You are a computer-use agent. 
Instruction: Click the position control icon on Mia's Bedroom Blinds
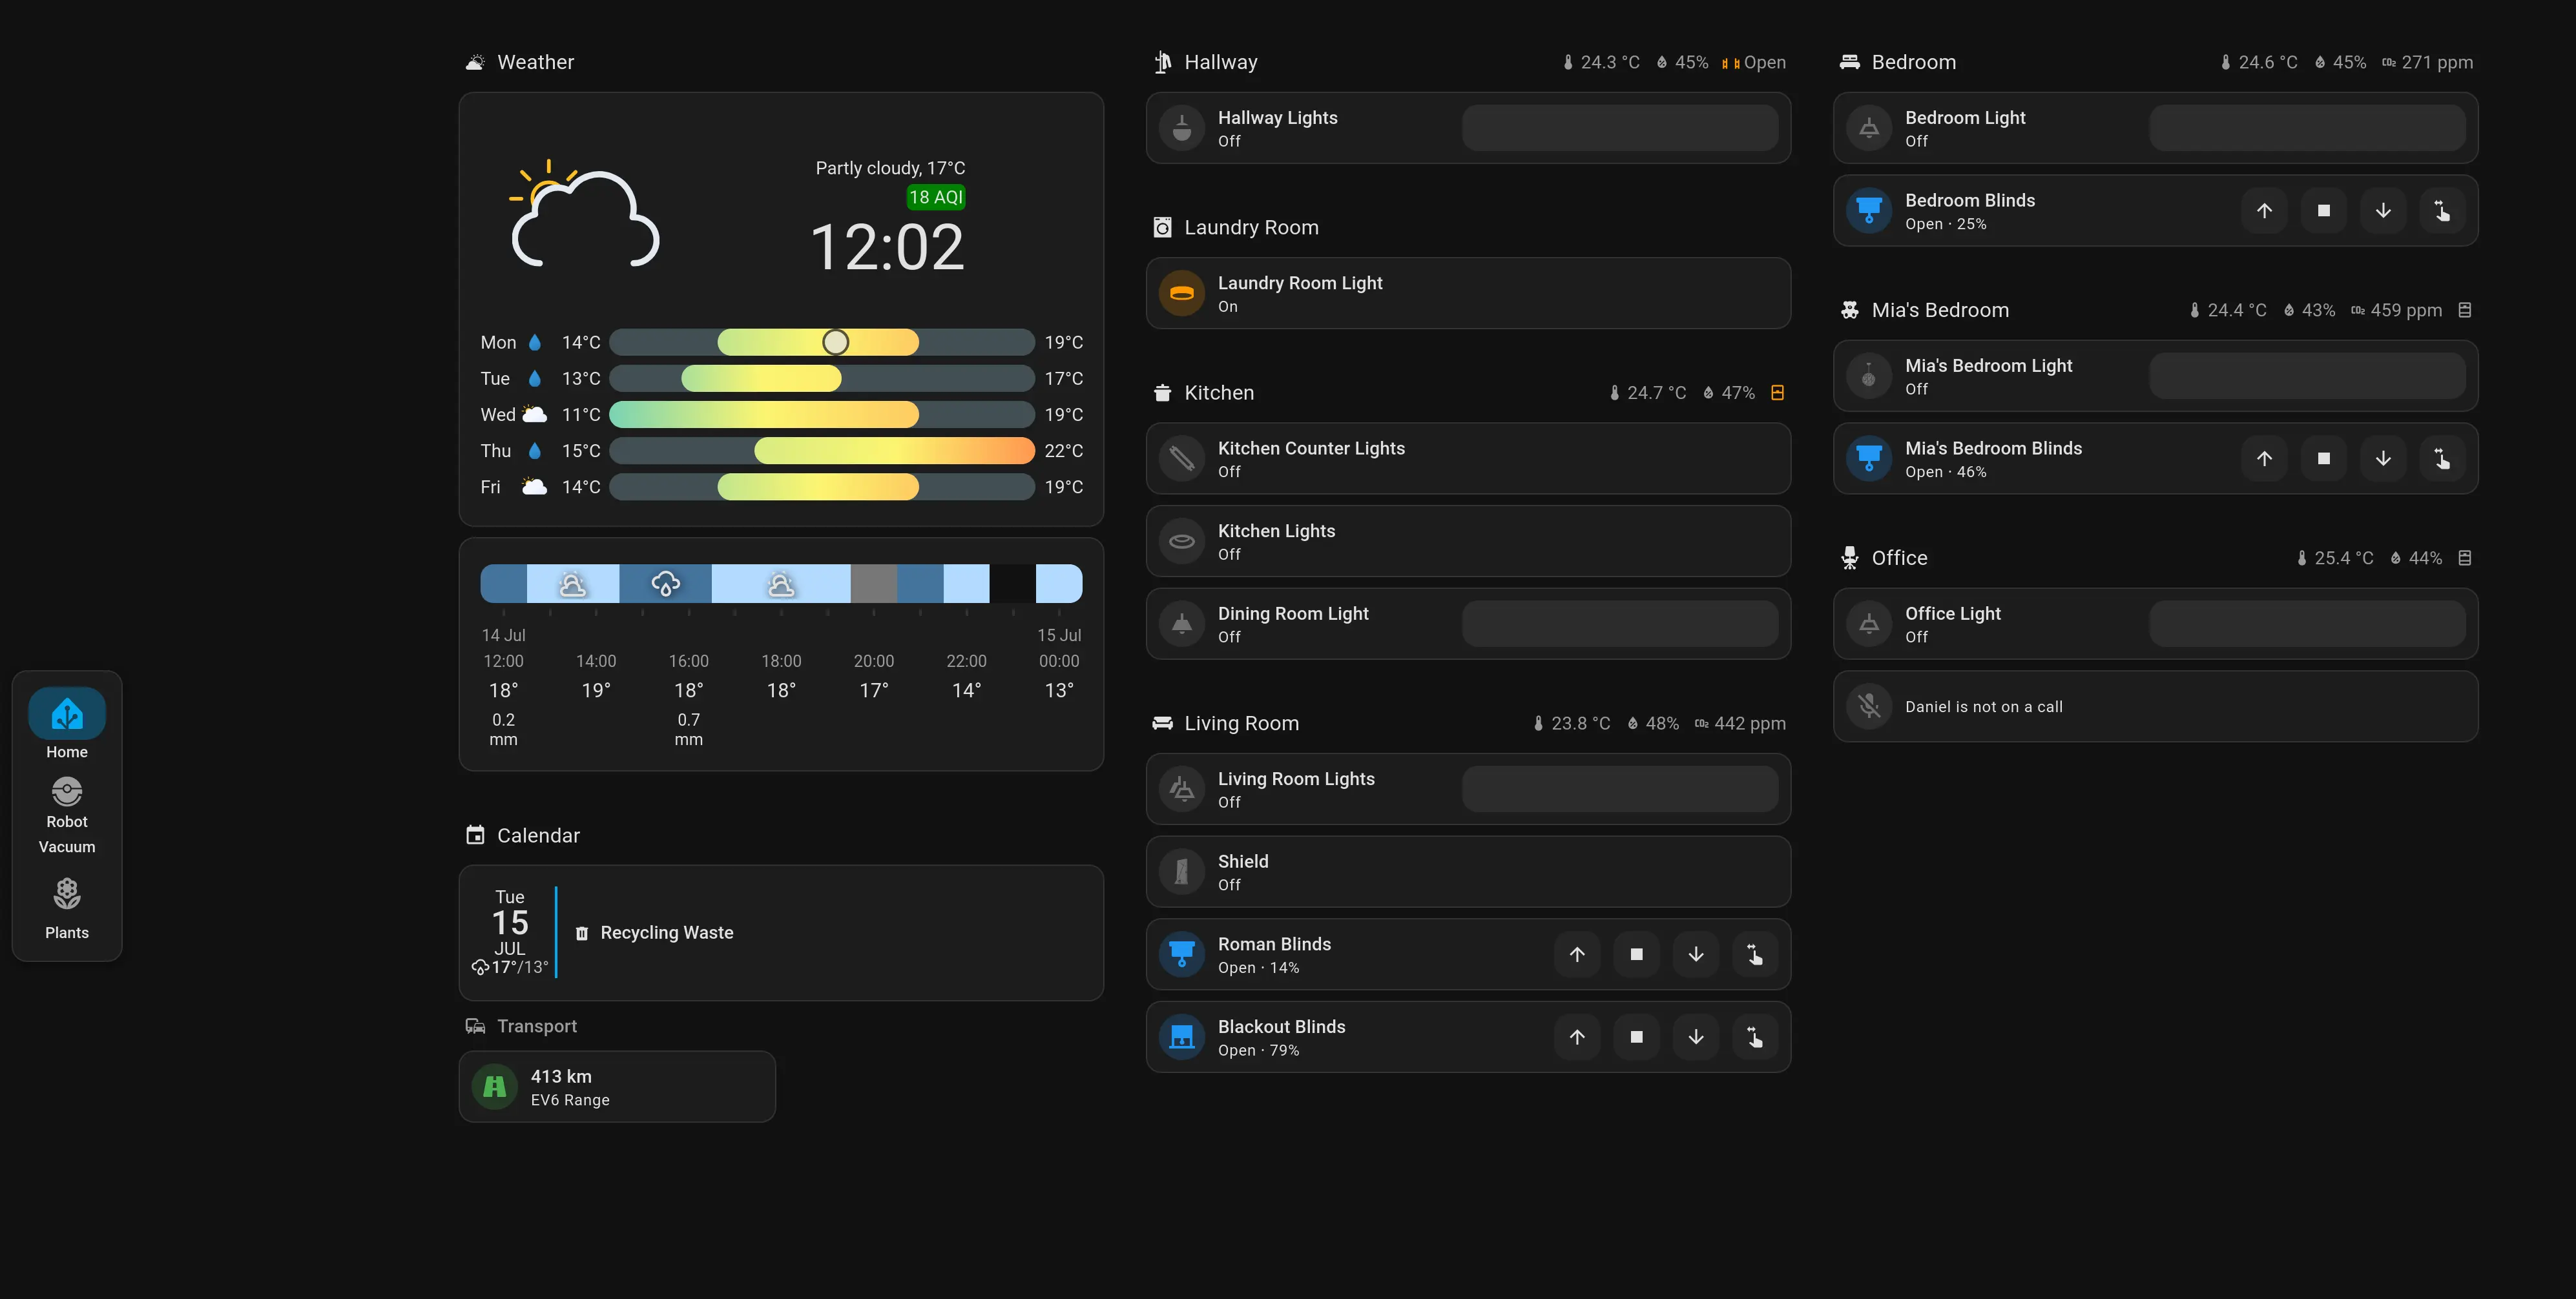[x=2443, y=458]
